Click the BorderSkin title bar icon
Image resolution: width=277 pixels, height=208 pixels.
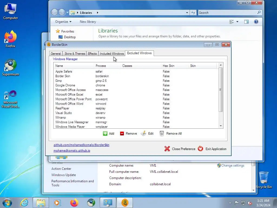[x=49, y=45]
